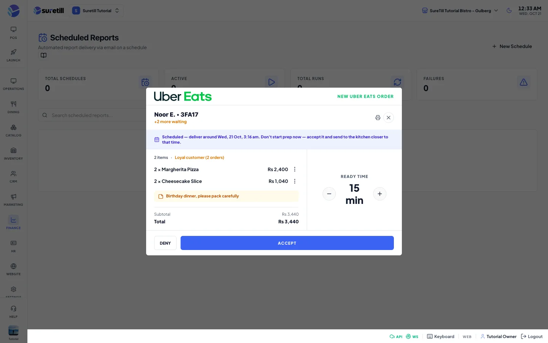
Task: Open the documentation book icon
Action: (x=44, y=56)
